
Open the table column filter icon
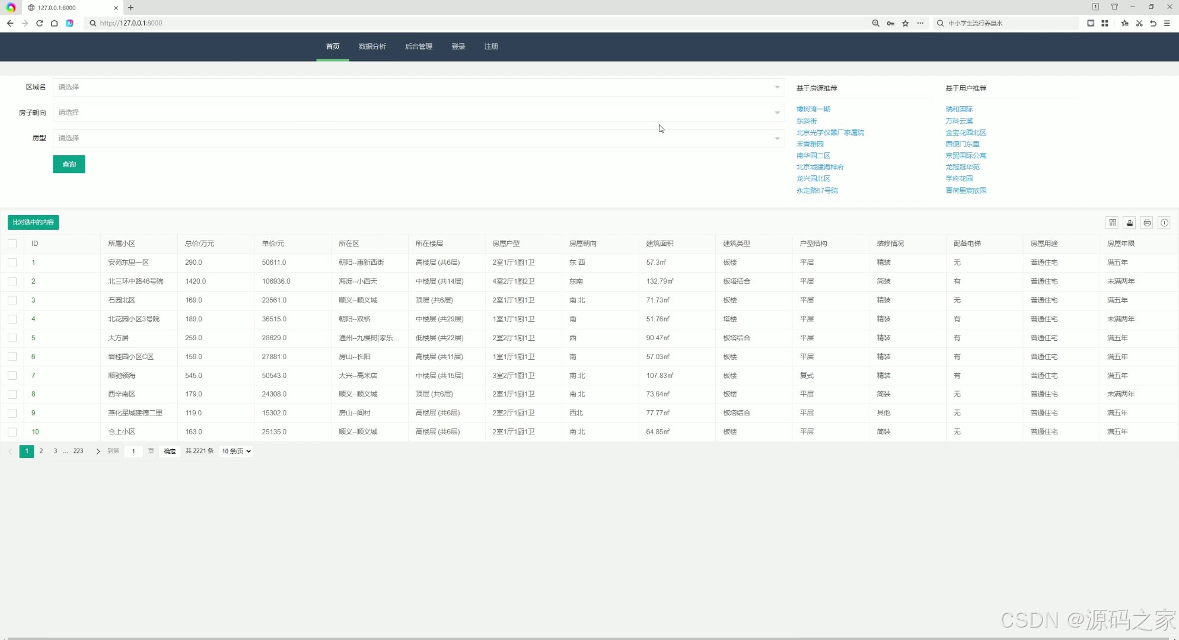coord(1113,223)
